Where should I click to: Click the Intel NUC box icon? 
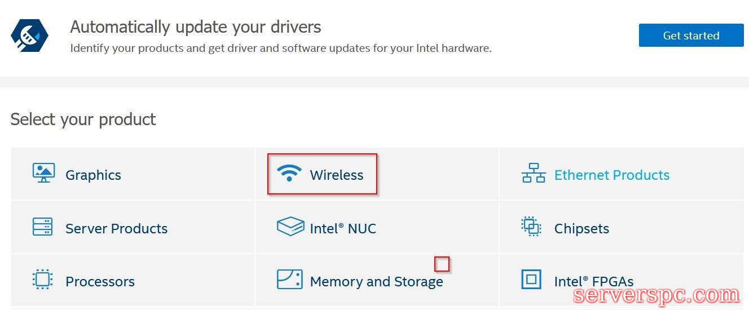[x=290, y=227]
